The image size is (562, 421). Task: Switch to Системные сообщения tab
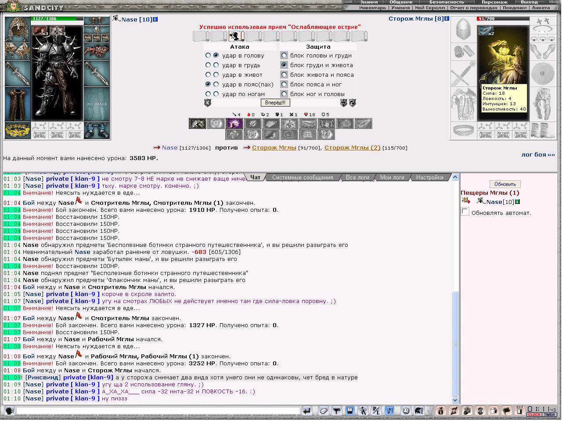click(303, 178)
